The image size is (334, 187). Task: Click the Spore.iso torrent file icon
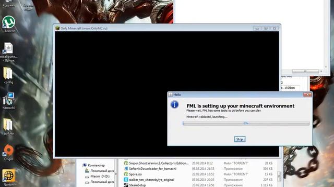(x=126, y=174)
